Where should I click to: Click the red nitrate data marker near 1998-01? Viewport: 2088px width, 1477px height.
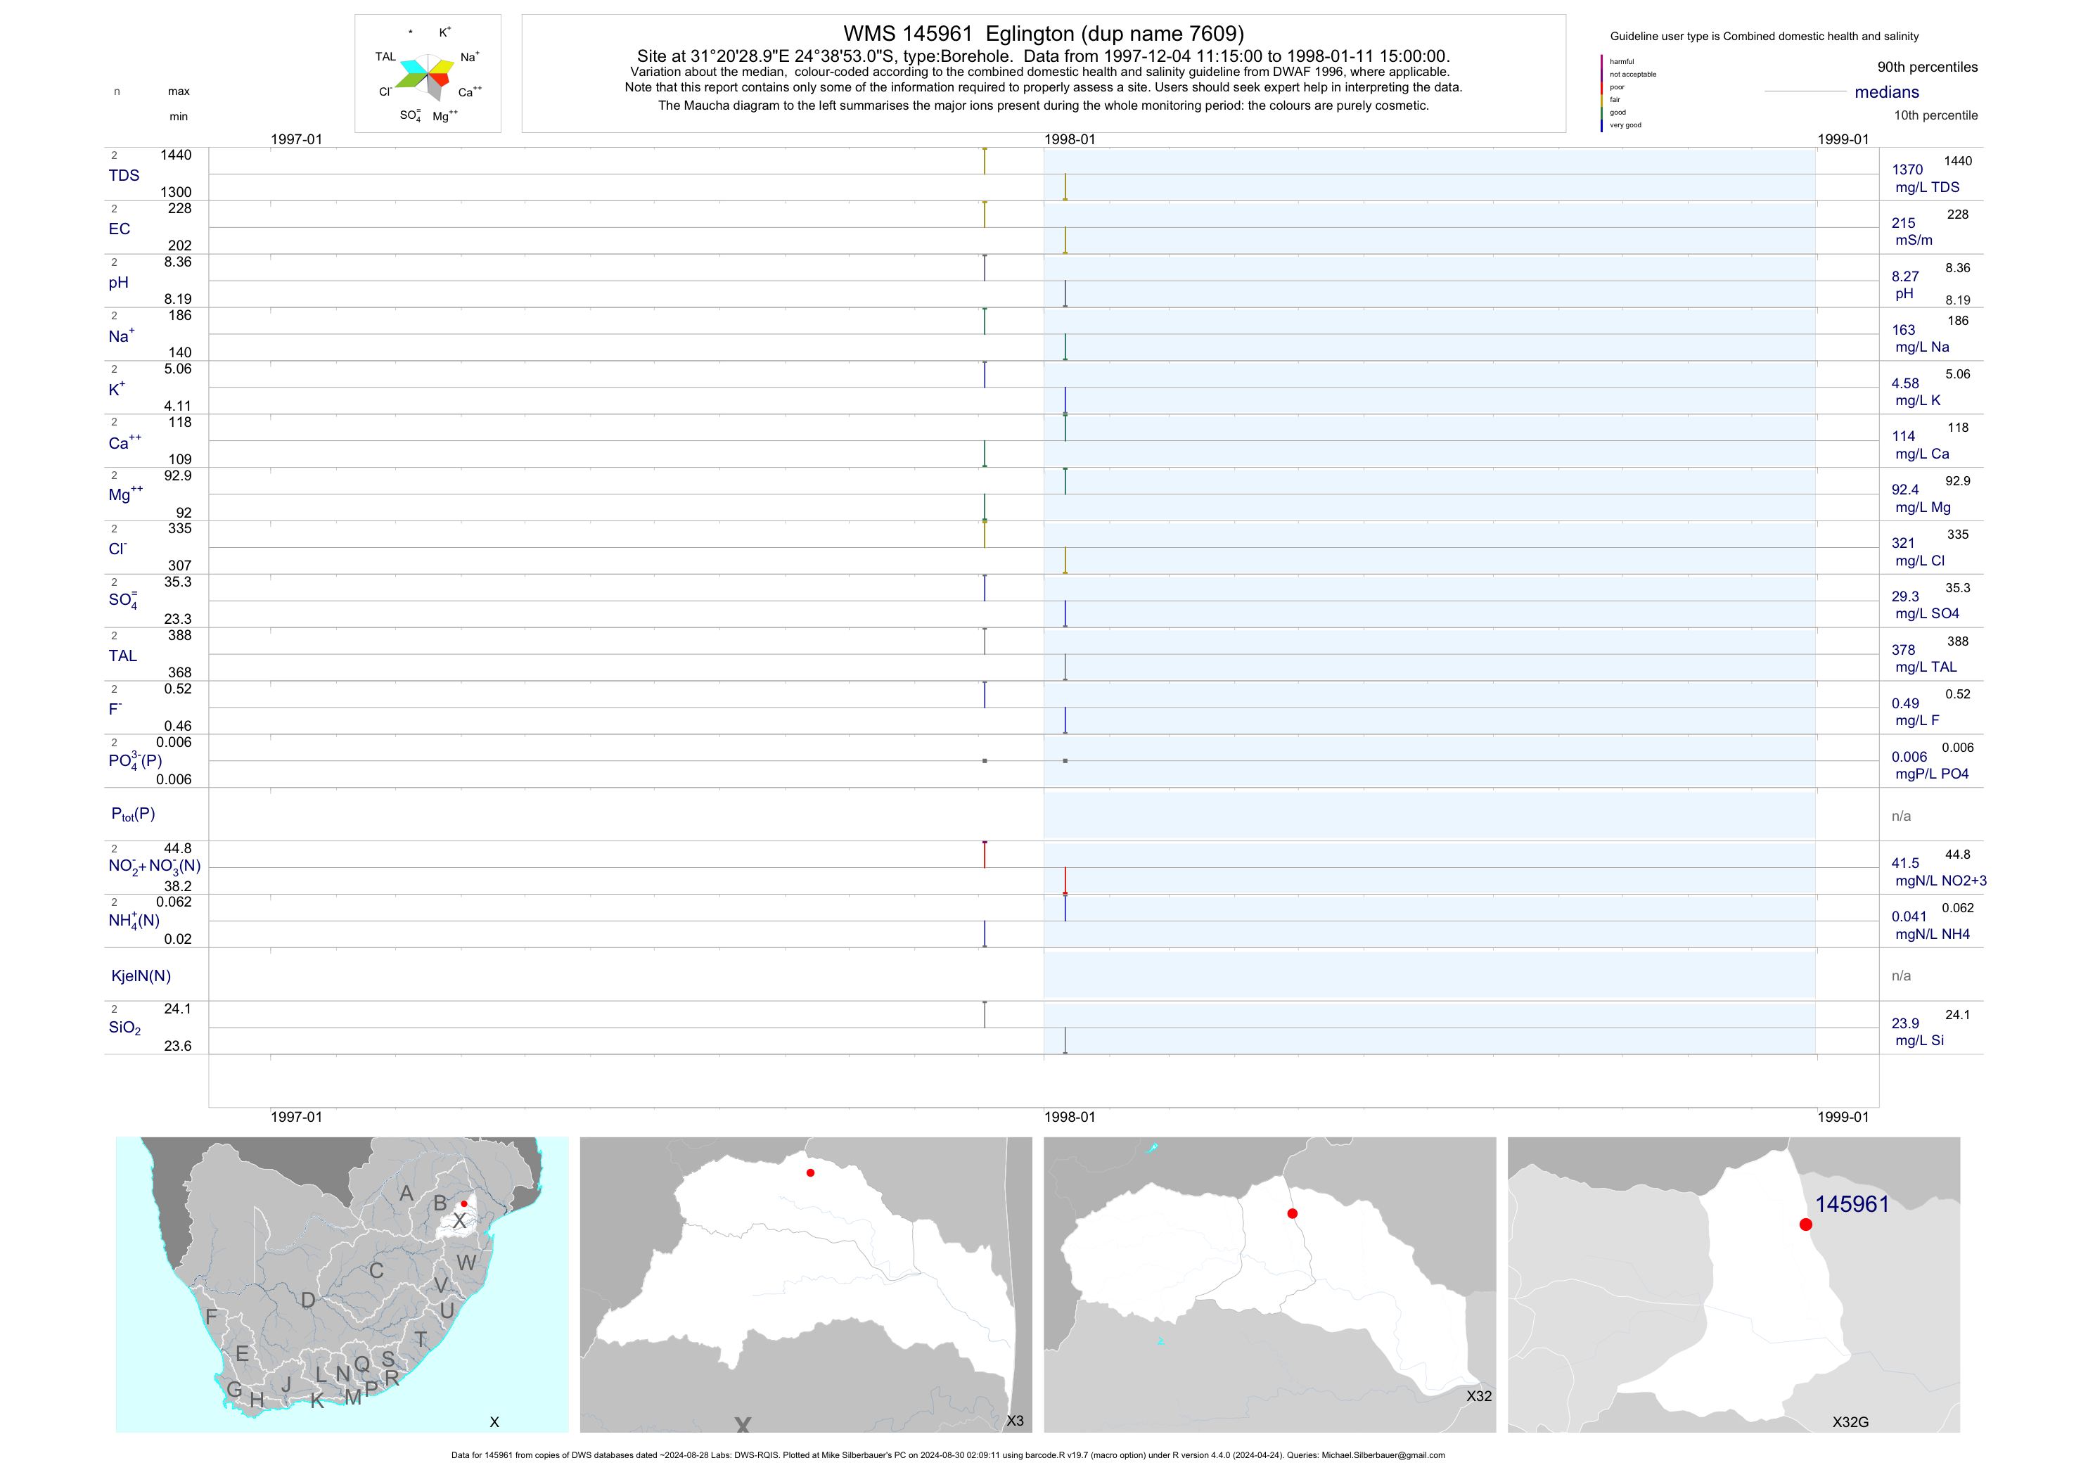tap(1065, 893)
